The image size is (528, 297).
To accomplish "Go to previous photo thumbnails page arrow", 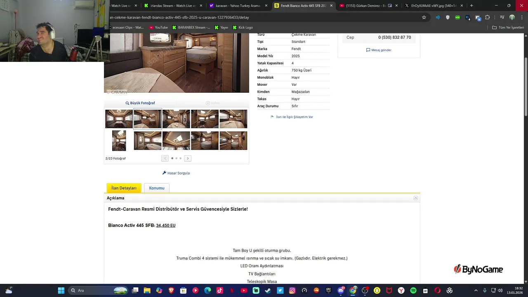I will coord(165,158).
